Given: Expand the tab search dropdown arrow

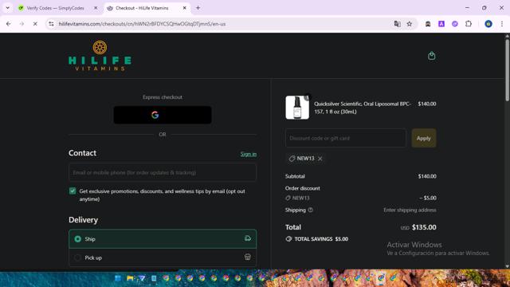Looking at the screenshot, I should [7, 8].
